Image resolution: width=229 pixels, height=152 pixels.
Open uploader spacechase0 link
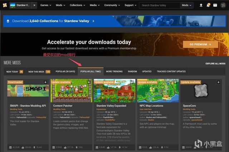197,120
